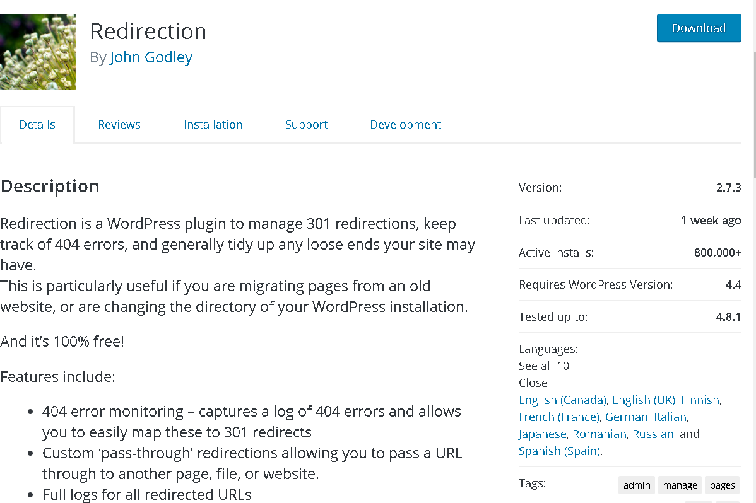Click the 'Features include:' line
The height and width of the screenshot is (503, 756).
point(57,377)
